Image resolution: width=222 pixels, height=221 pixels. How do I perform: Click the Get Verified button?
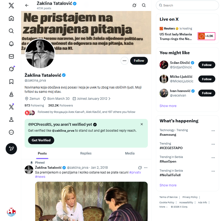tap(41, 140)
